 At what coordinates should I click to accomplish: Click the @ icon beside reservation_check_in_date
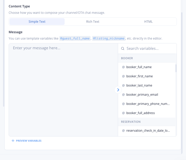123,131
